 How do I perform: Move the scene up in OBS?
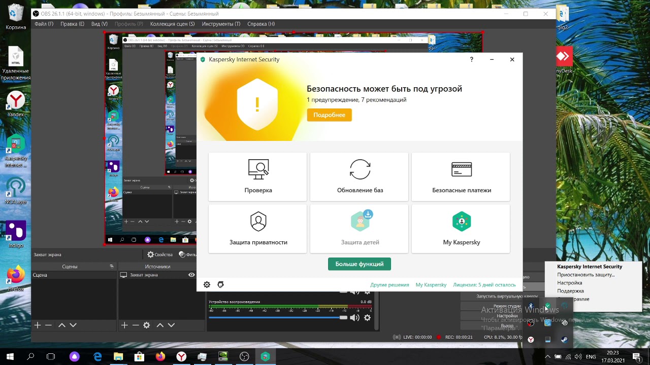click(62, 325)
